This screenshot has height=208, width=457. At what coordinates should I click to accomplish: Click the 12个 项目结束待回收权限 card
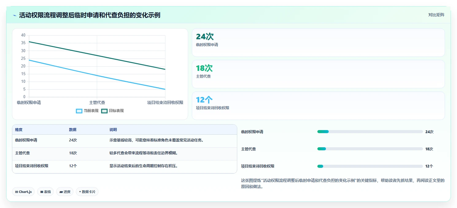tap(318, 106)
